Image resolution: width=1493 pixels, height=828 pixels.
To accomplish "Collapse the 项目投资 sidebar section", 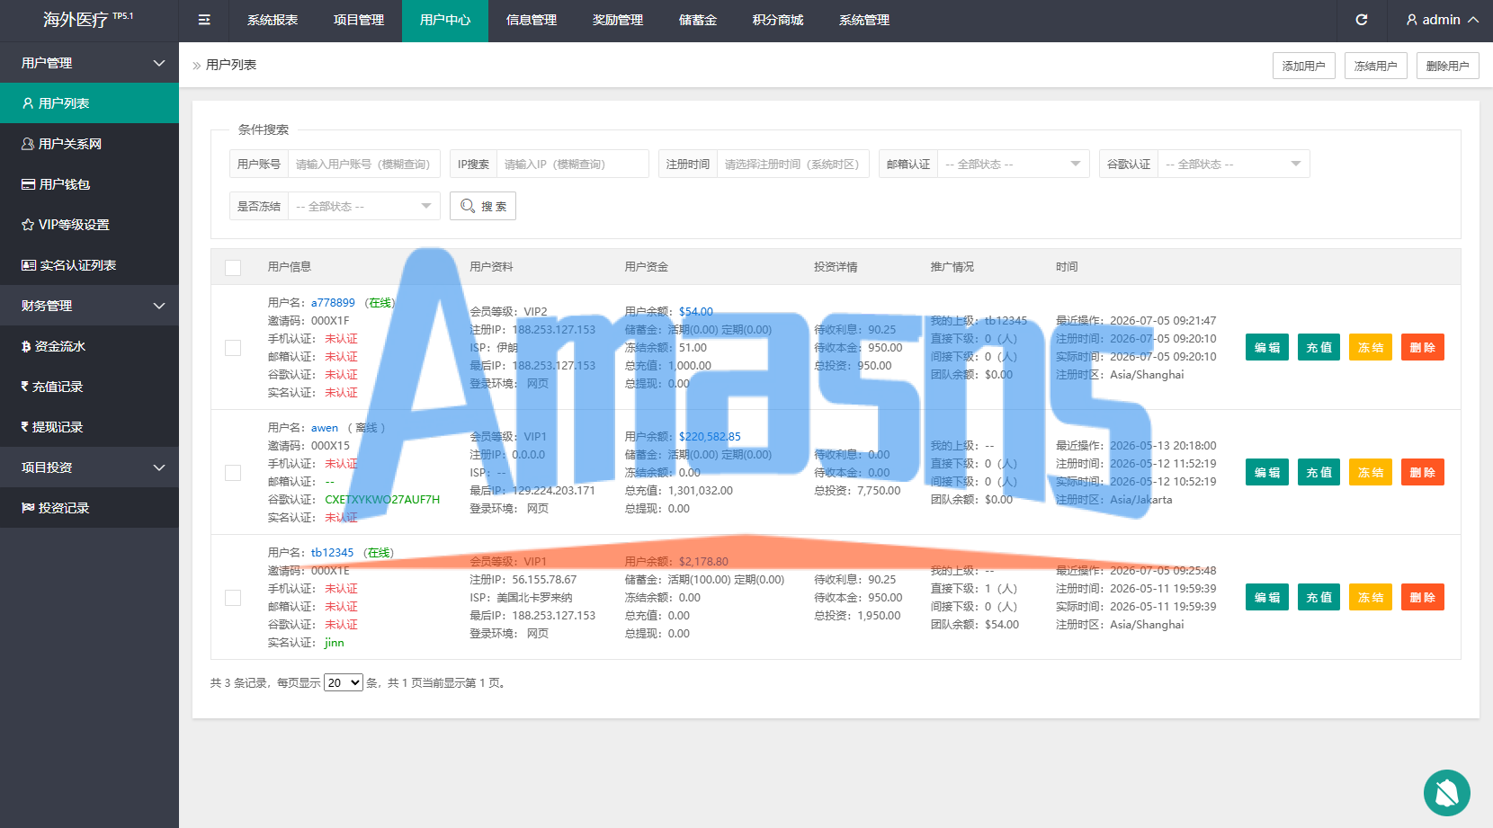I will pos(89,467).
